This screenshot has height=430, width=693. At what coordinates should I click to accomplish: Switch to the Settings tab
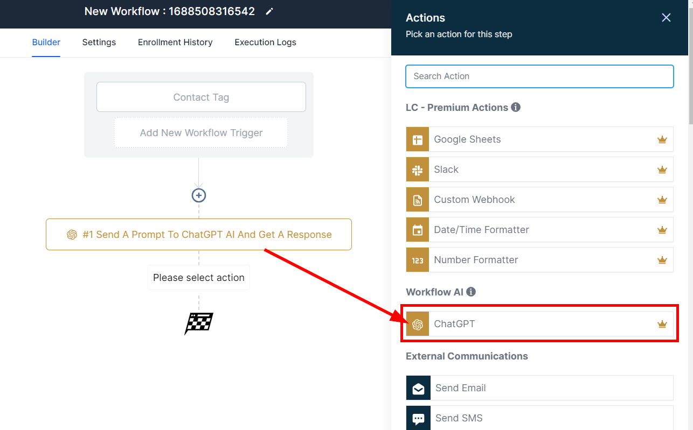pos(99,43)
